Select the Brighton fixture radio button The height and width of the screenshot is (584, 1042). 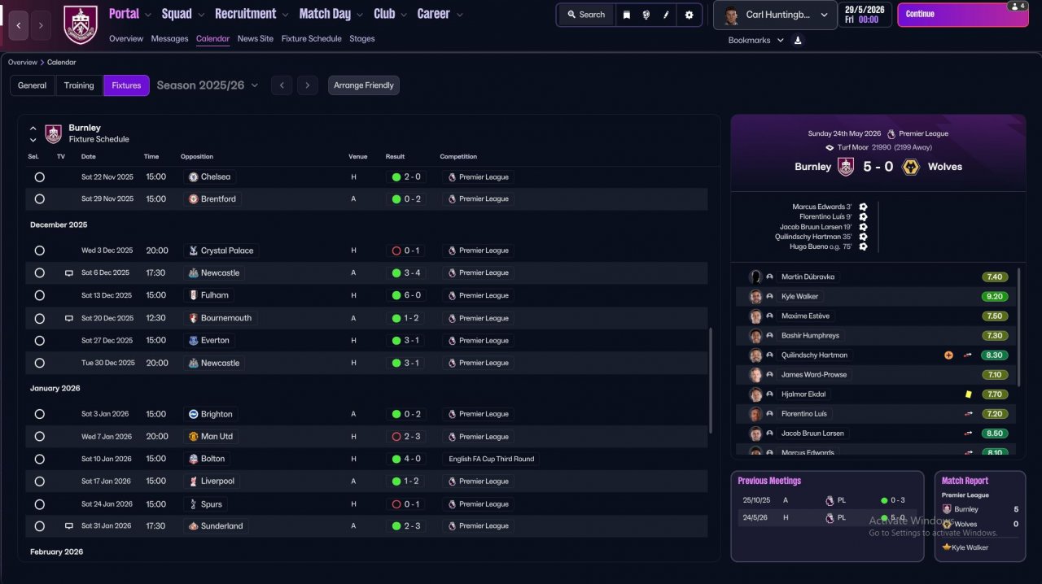click(39, 414)
